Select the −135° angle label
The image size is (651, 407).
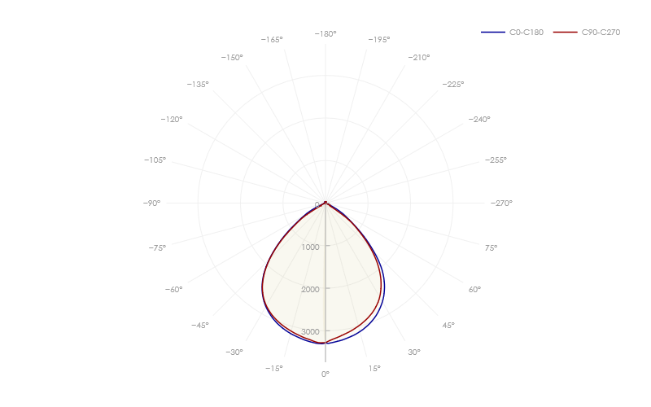tap(198, 84)
